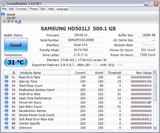This screenshot has height=133, width=160.
Task: Click status icon for Power-On Hours row
Action: coord(6,102)
